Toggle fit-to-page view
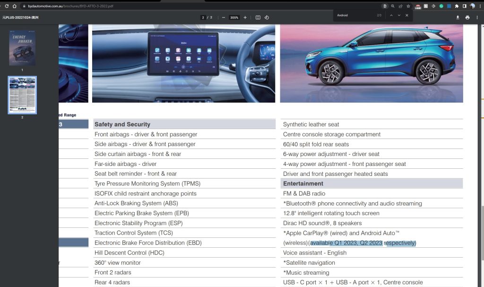Screen dimensions: 484x287 point(258,17)
